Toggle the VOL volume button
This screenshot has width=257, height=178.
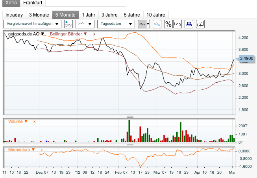tap(142, 24)
